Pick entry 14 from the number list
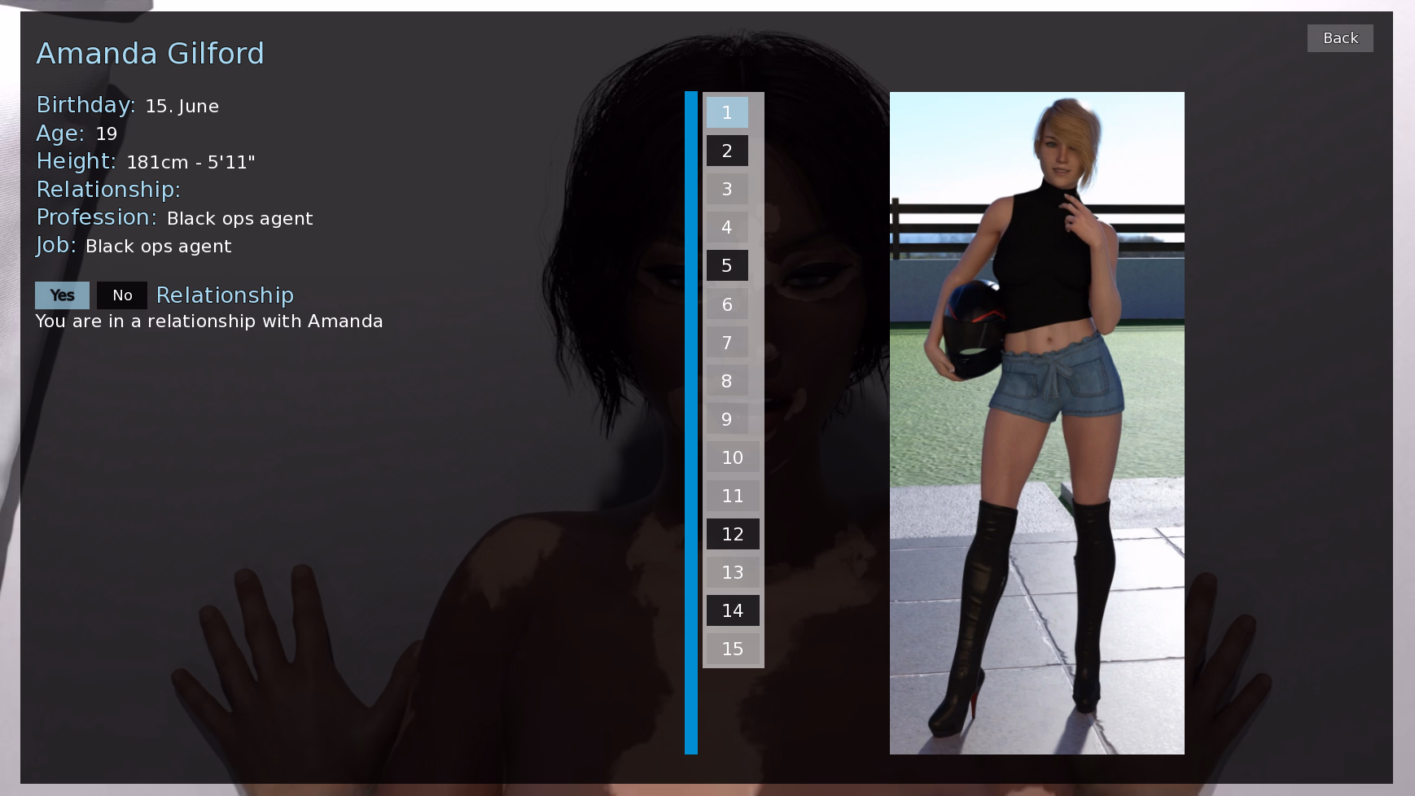Viewport: 1415px width, 796px height. point(733,610)
